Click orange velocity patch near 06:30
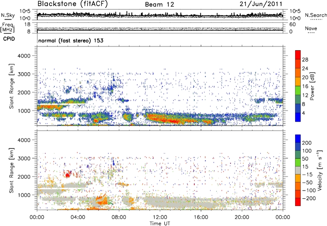 click(x=102, y=200)
